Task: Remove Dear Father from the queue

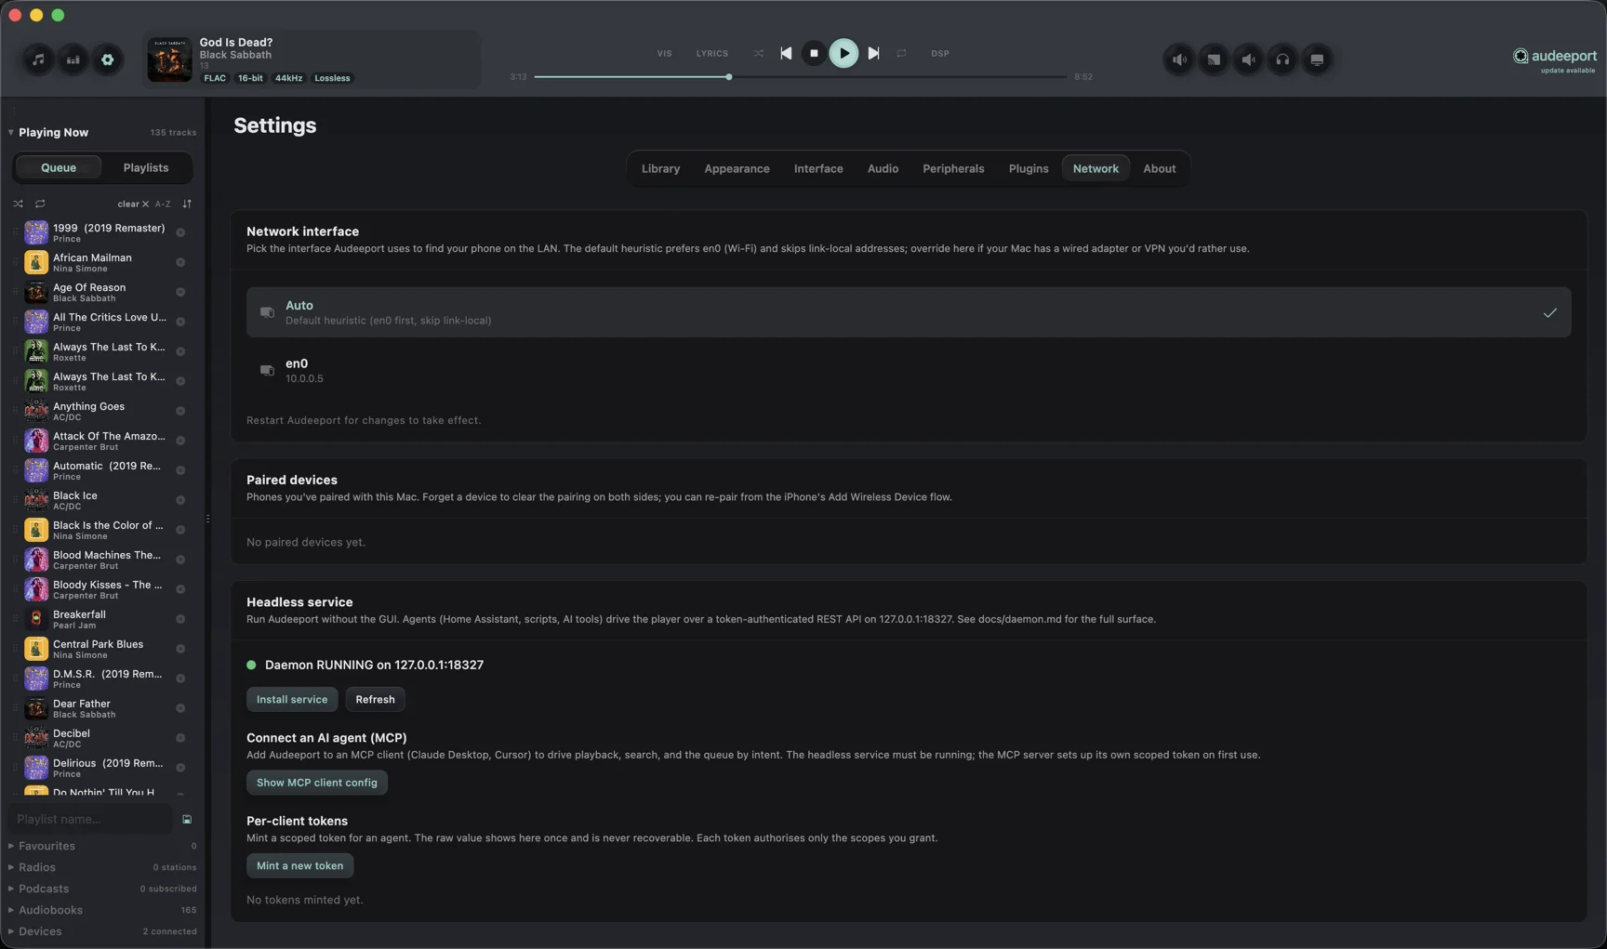Action: coord(180,708)
